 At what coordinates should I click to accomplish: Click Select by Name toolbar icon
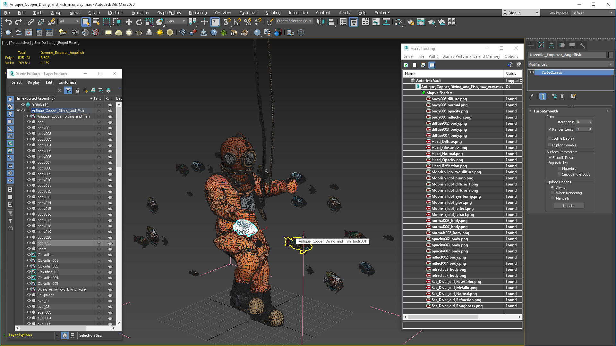(96, 22)
